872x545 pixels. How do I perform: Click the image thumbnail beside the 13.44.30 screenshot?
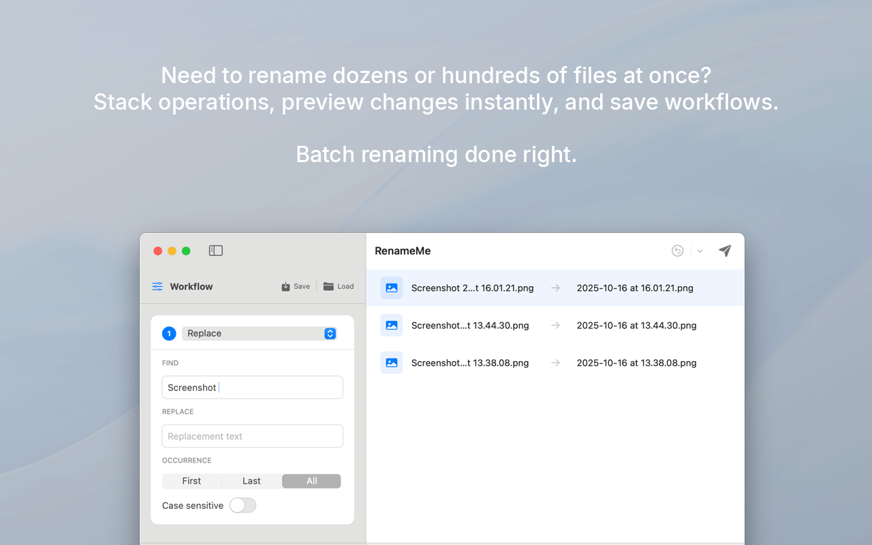pos(391,325)
